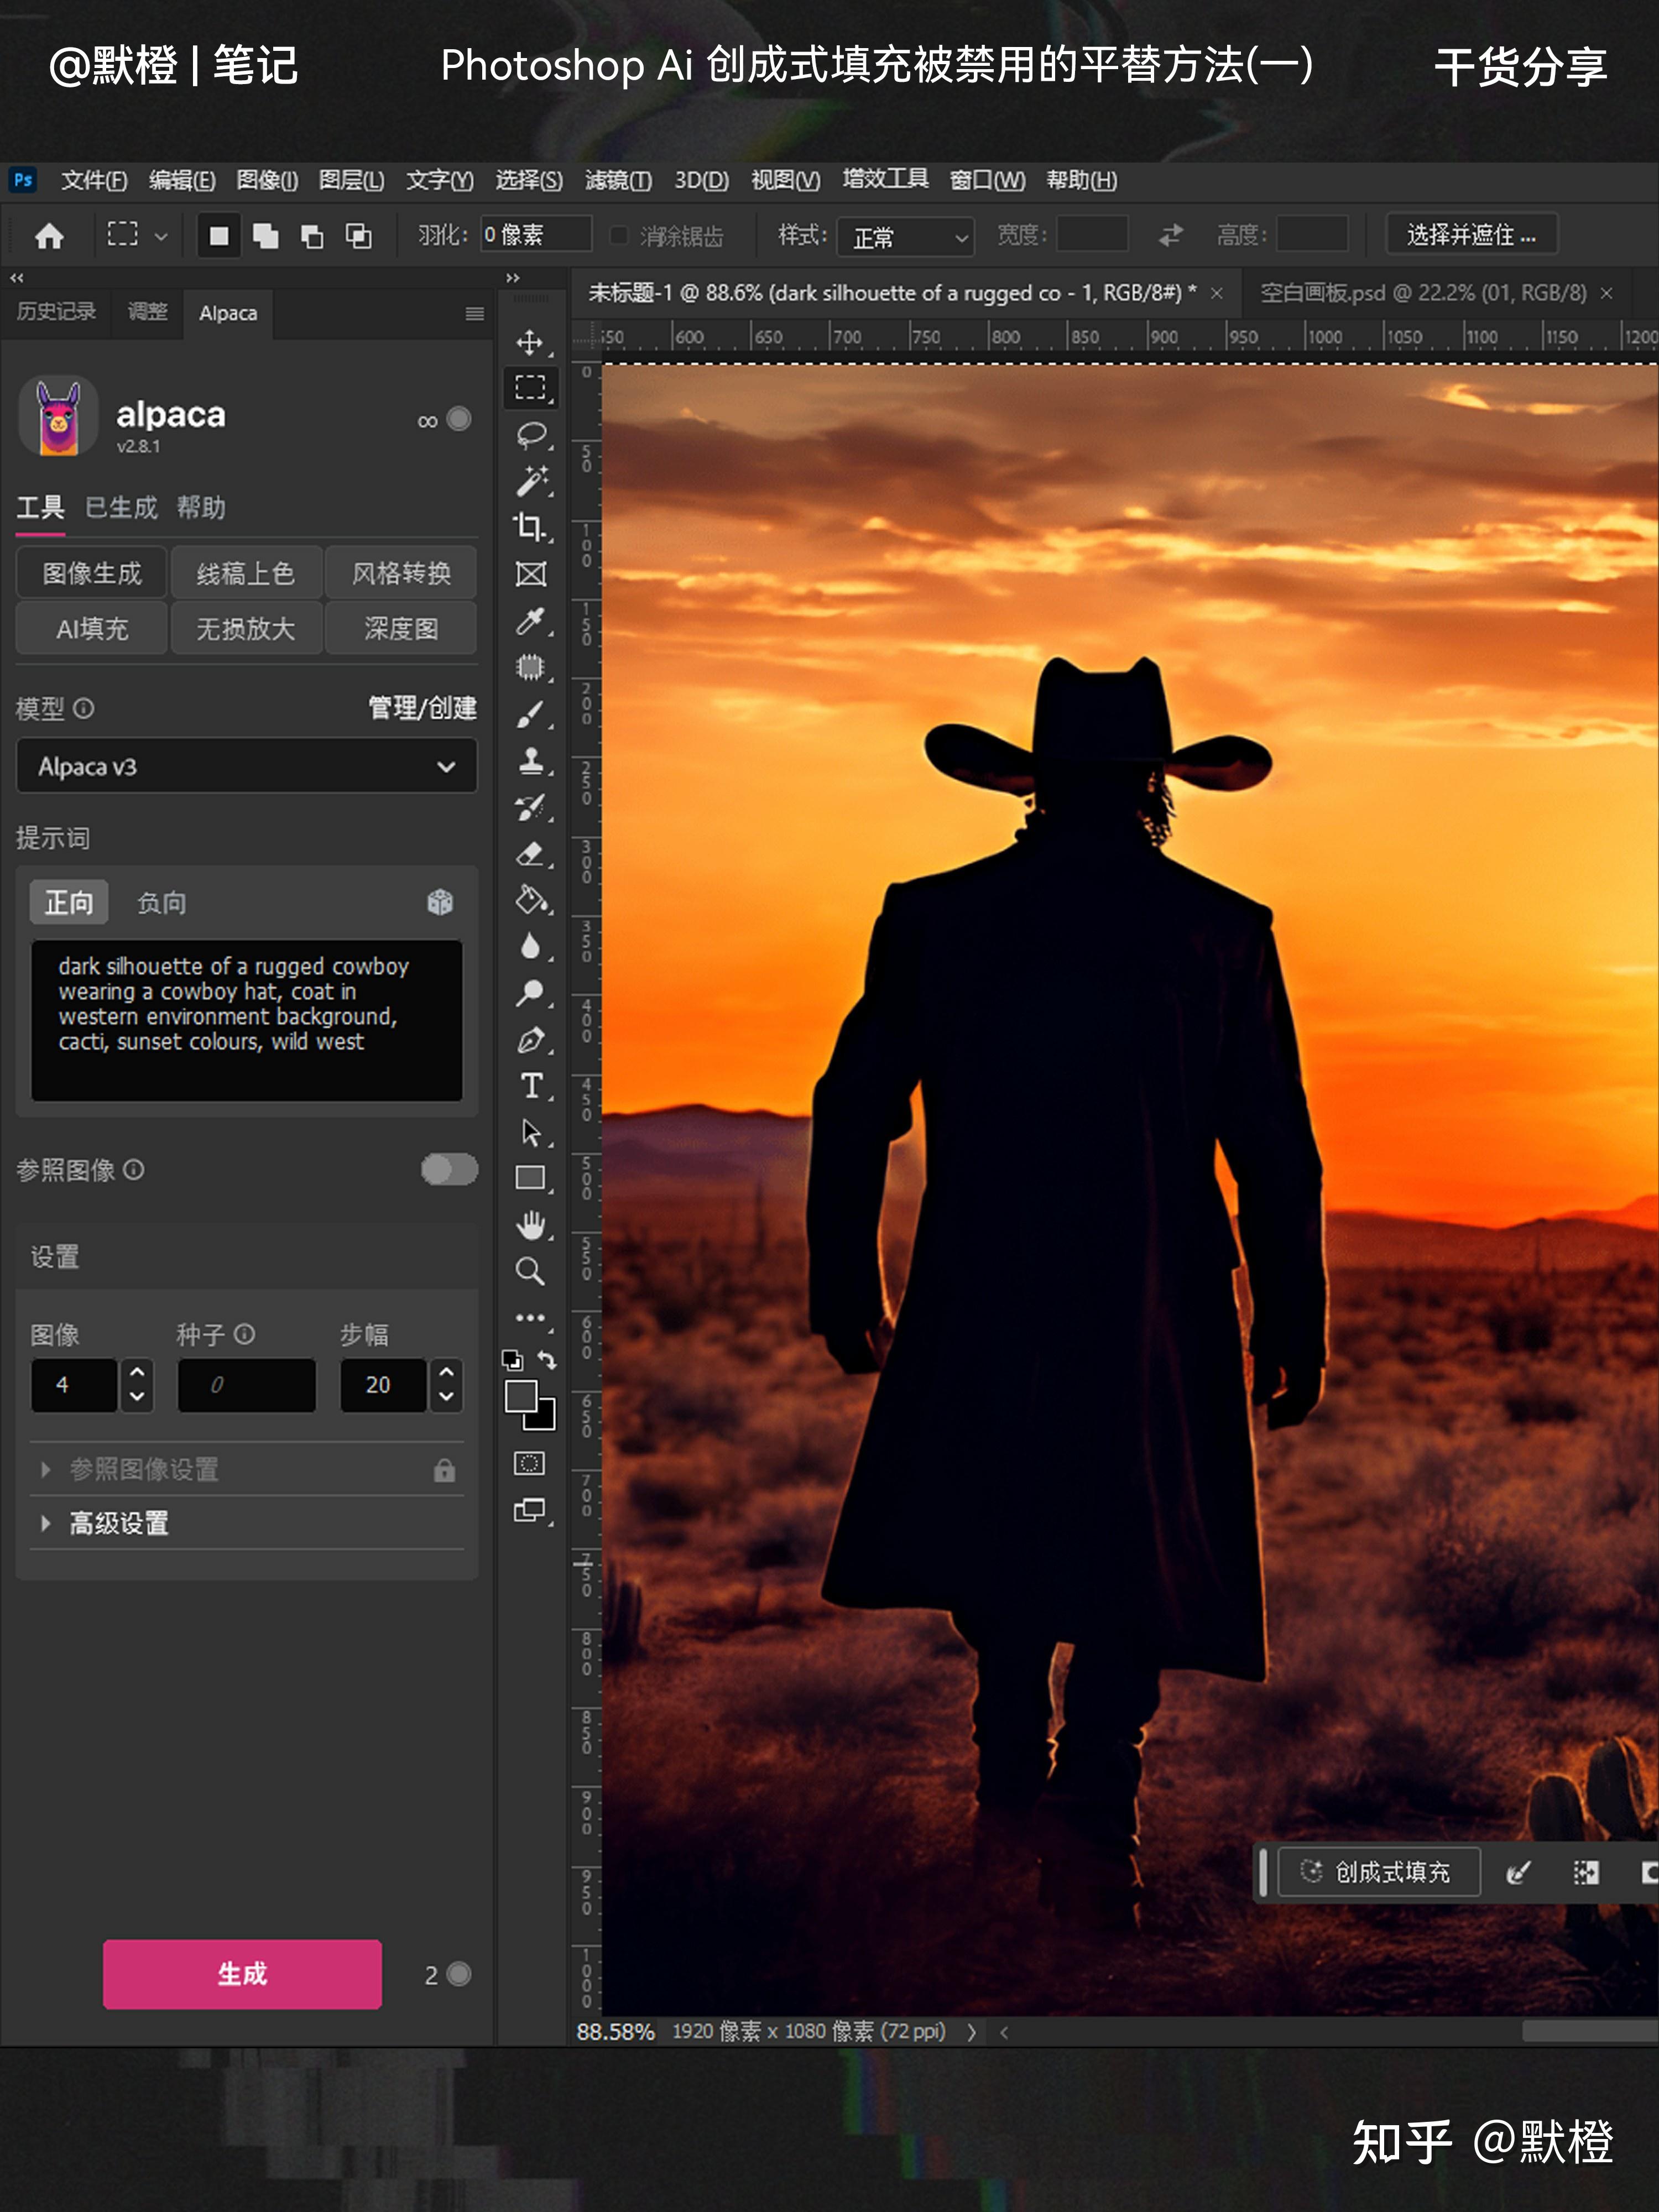
Task: Click the pink 生成 generate button
Action: 242,1973
